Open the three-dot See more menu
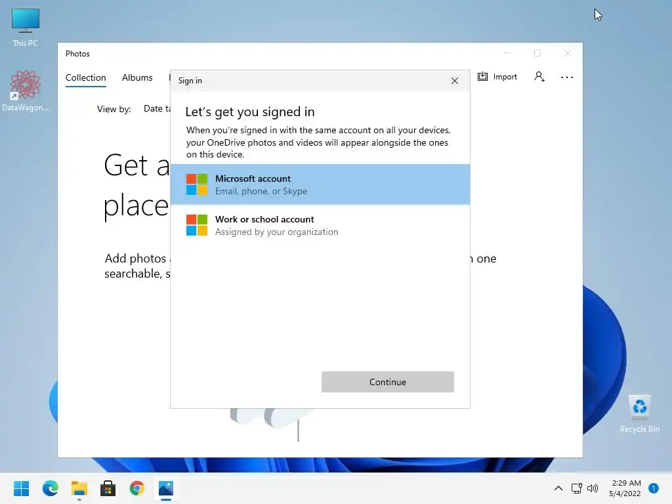This screenshot has height=504, width=672. pyautogui.click(x=566, y=77)
